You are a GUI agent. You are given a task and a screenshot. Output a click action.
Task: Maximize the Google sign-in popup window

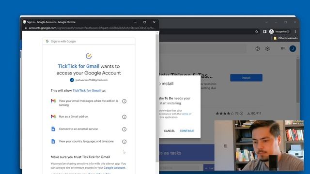(145, 22)
